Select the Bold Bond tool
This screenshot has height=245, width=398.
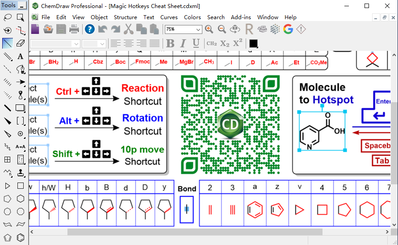(7, 108)
